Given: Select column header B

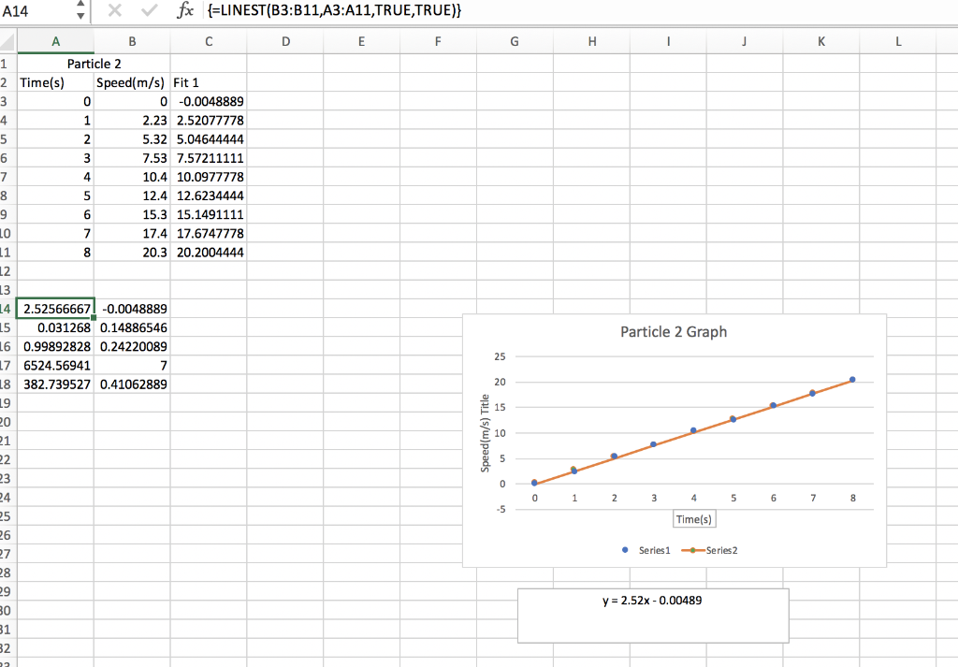Looking at the screenshot, I should click(x=131, y=41).
